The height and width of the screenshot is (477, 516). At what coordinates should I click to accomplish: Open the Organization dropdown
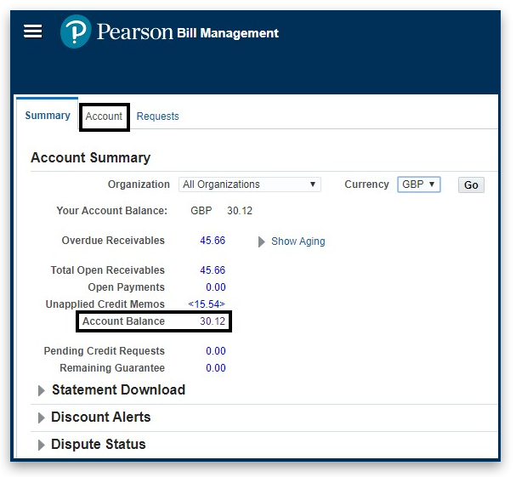coord(249,185)
